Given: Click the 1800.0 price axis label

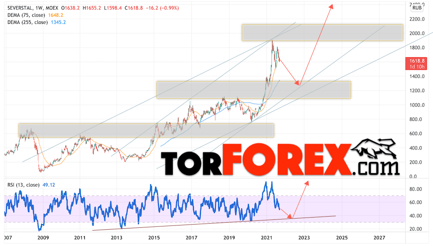Looking at the screenshot, I should (417, 48).
